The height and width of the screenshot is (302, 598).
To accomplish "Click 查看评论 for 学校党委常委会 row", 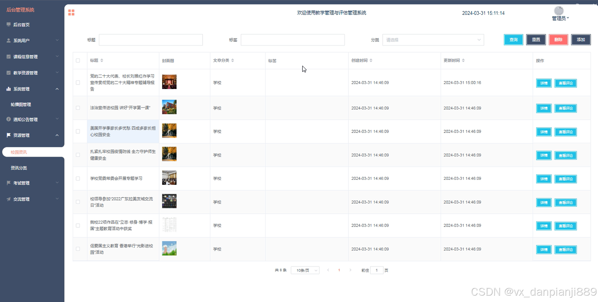I will [x=566, y=179].
